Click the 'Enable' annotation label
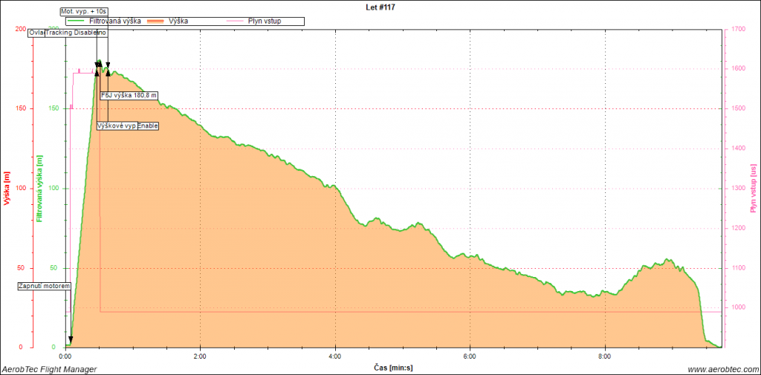The image size is (761, 375). (x=148, y=126)
